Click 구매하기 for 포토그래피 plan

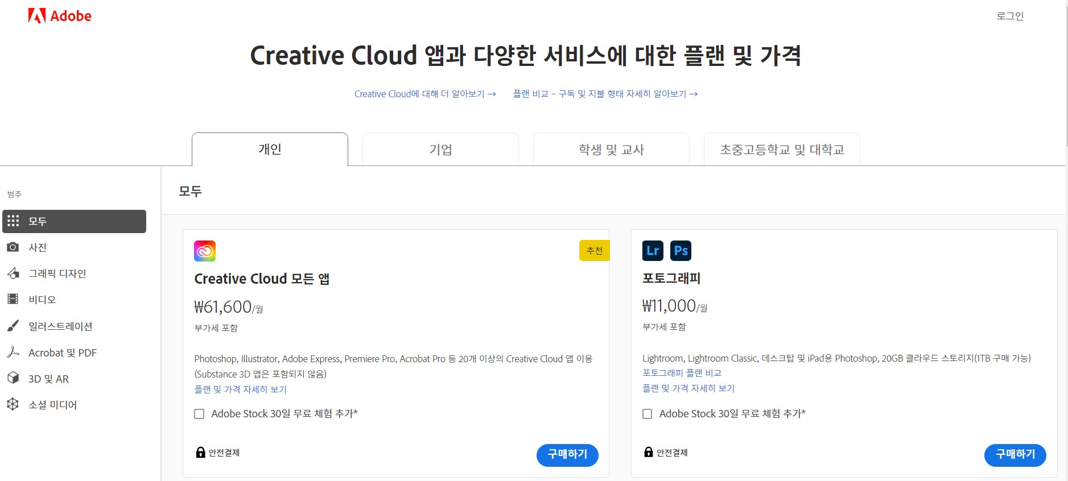pyautogui.click(x=1015, y=455)
